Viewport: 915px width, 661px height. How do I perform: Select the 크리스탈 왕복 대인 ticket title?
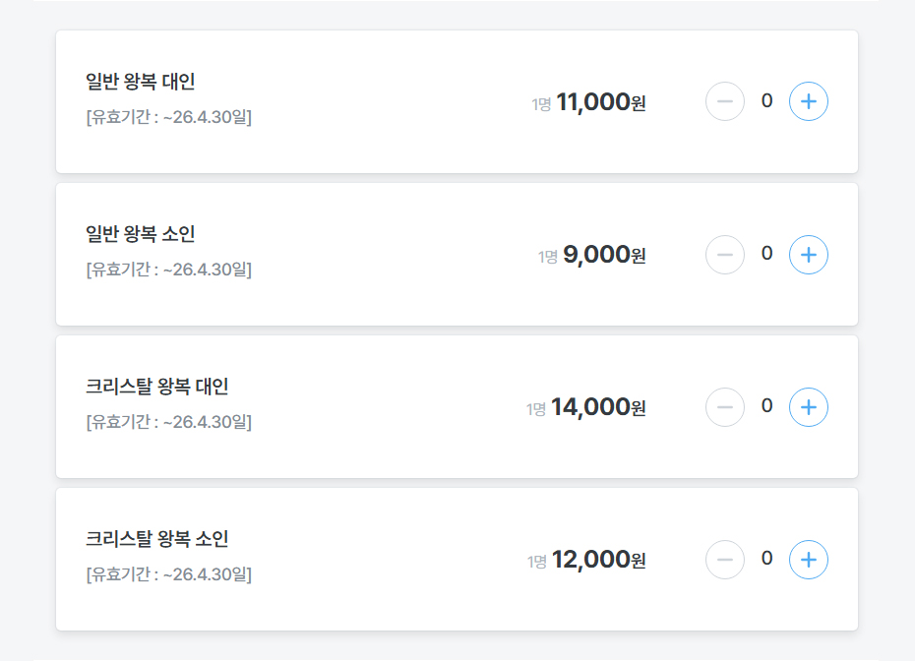[x=157, y=387]
